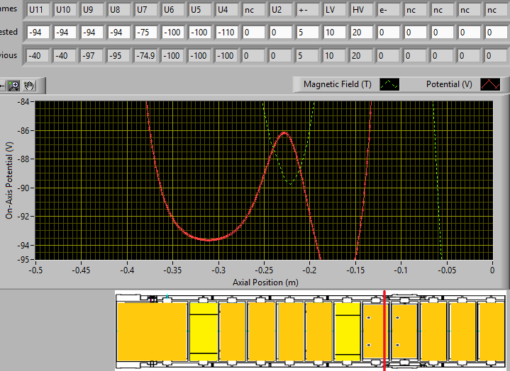This screenshot has height=371, width=510.
Task: Select the zoom magnifier tool in graph palette
Action: [x=15, y=85]
